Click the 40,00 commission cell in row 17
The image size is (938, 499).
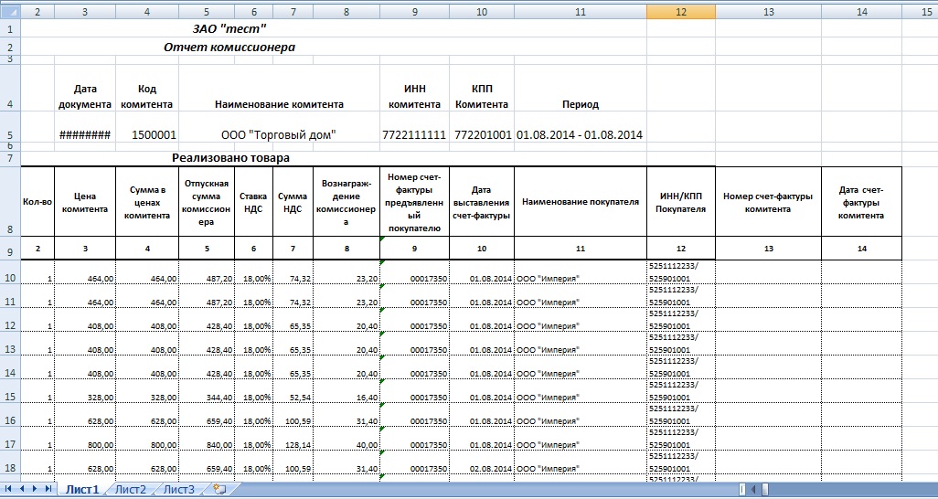346,439
